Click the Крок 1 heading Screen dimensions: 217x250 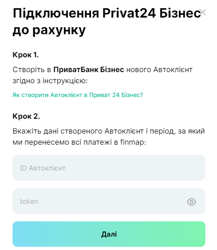click(x=26, y=55)
